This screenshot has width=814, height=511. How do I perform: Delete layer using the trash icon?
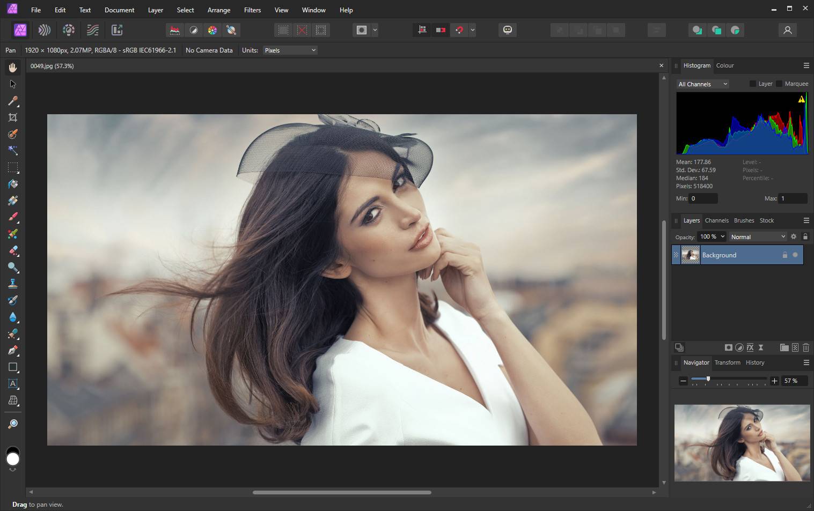coord(805,347)
